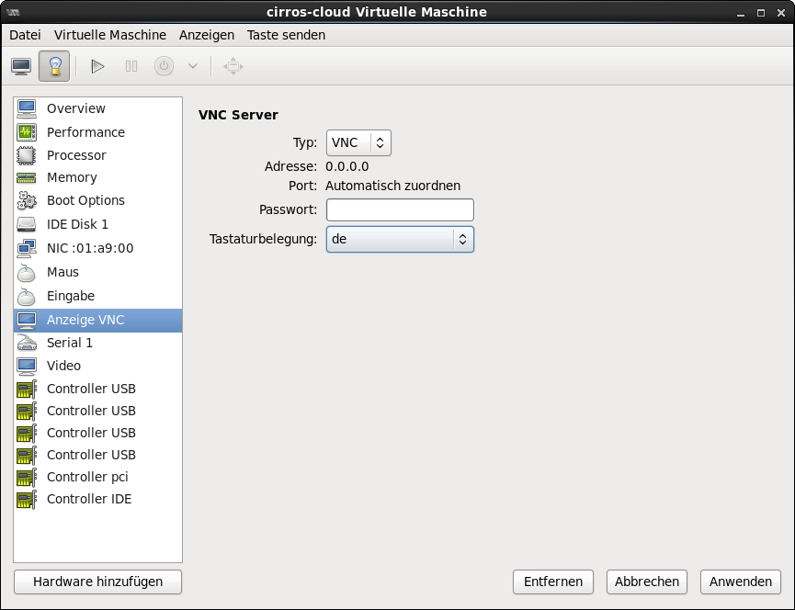Image resolution: width=795 pixels, height=610 pixels.
Task: Open the Taste senden menu
Action: pyautogui.click(x=286, y=35)
